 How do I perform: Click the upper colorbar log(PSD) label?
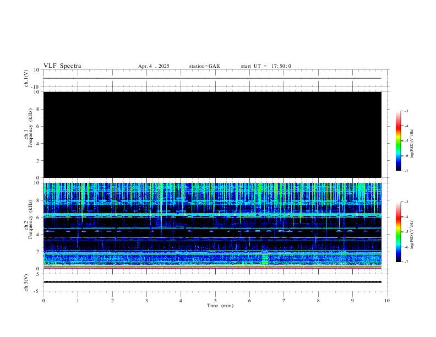[x=412, y=144]
